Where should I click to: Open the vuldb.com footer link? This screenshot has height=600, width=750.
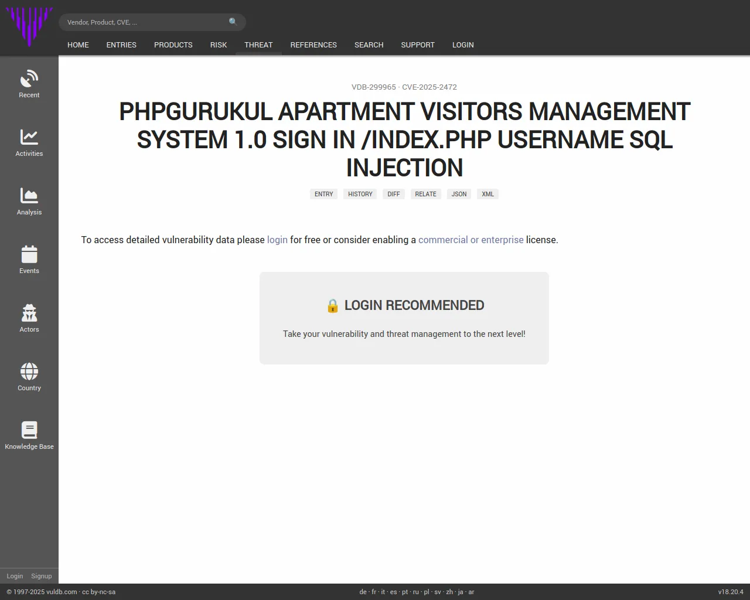(x=62, y=592)
